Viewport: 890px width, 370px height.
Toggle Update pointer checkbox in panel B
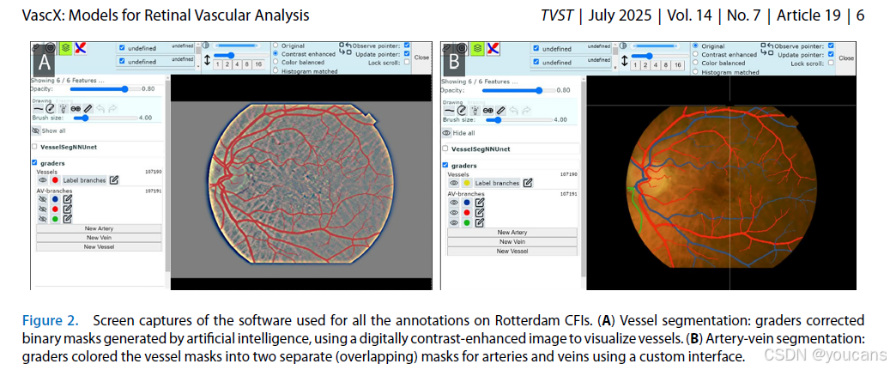tap(831, 54)
